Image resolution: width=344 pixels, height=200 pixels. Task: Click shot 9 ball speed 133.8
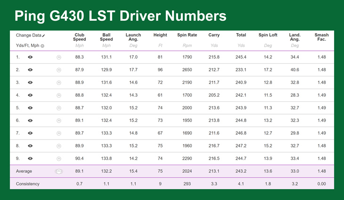click(x=106, y=159)
